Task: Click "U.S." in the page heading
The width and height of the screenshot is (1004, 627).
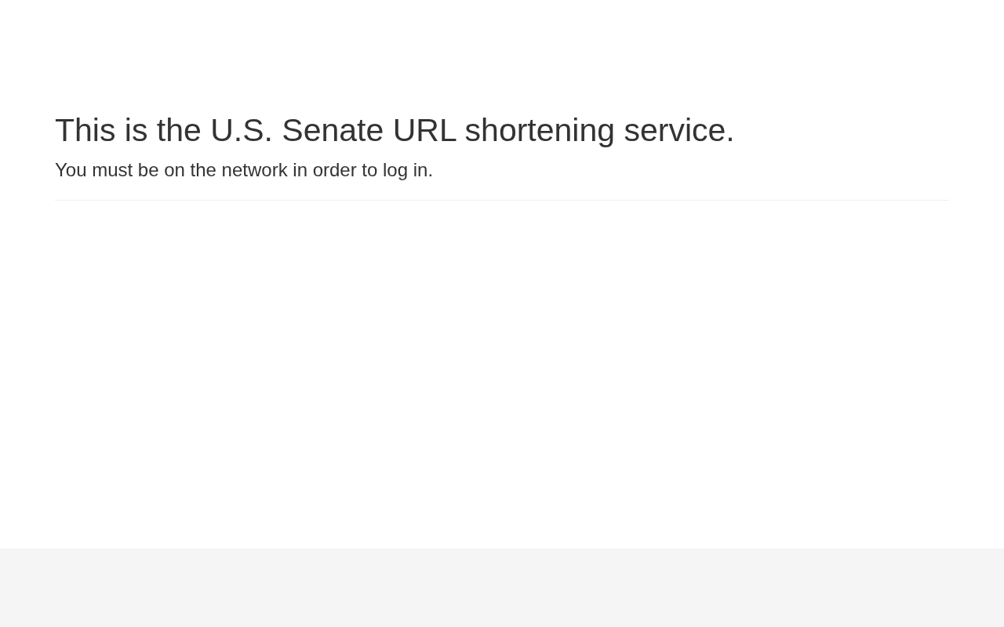Action: coord(241,130)
